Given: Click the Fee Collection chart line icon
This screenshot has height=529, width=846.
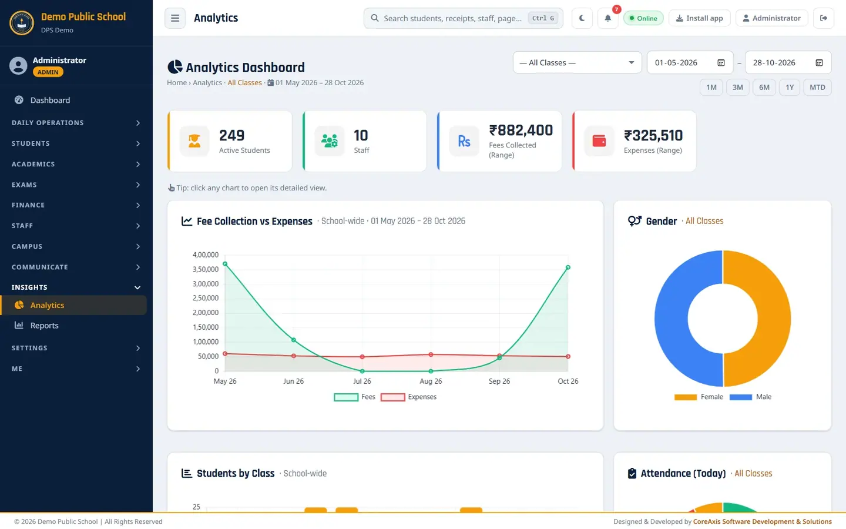Looking at the screenshot, I should (x=187, y=221).
